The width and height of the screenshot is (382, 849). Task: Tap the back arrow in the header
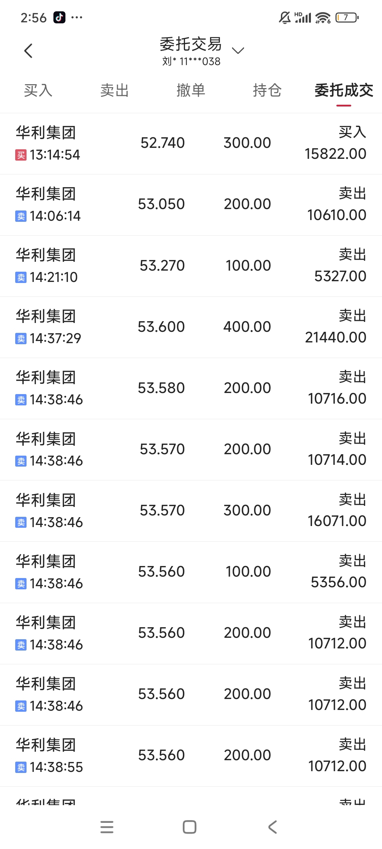point(28,51)
